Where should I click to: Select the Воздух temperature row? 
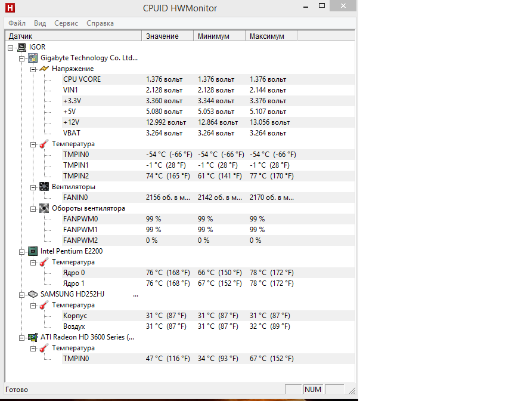point(208,326)
